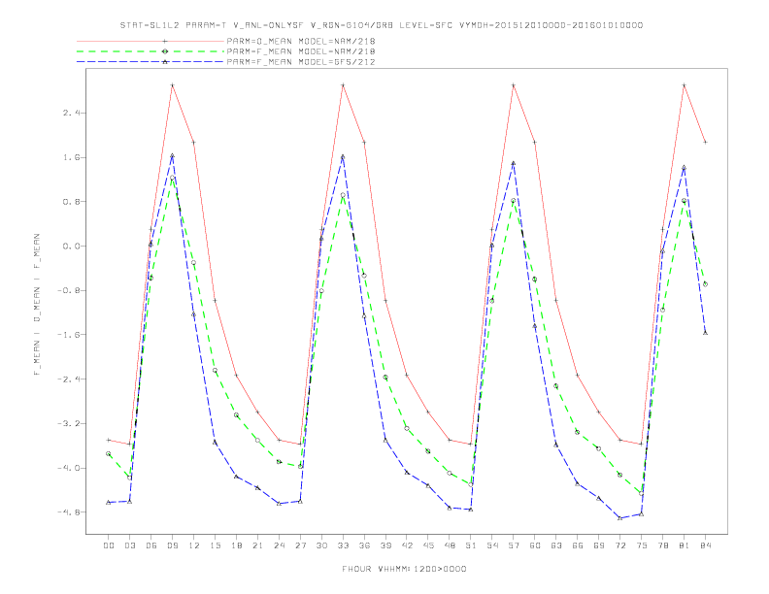Click the 63 forecast hour tick label
Screen dimensions: 769x594
[x=556, y=545]
